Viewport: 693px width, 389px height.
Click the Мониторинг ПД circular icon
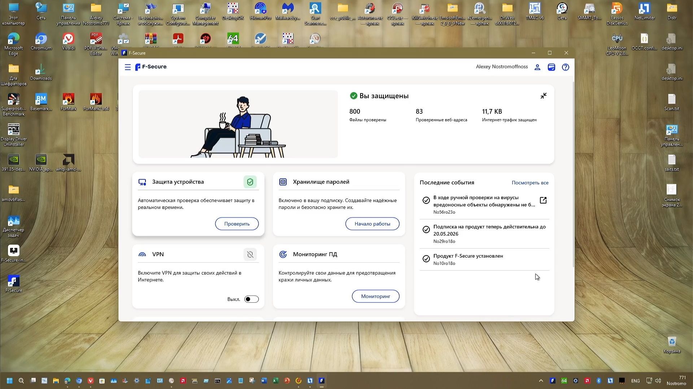tap(283, 254)
